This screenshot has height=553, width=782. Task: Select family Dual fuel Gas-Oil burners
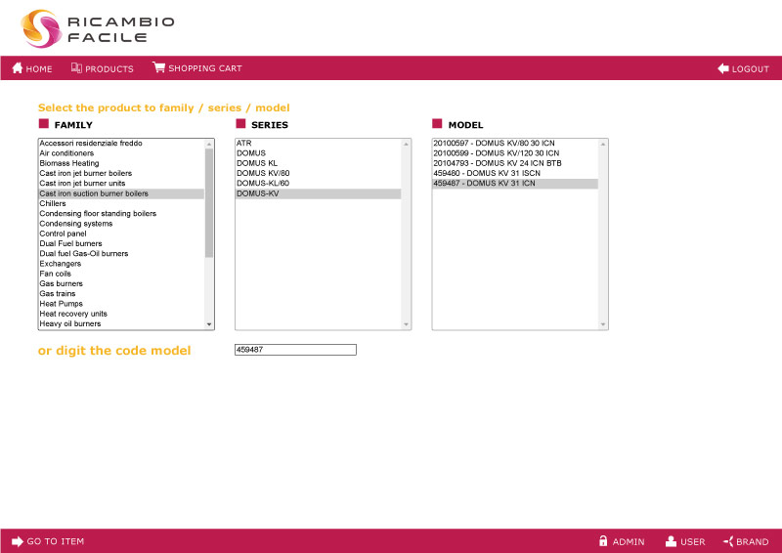tap(121, 253)
